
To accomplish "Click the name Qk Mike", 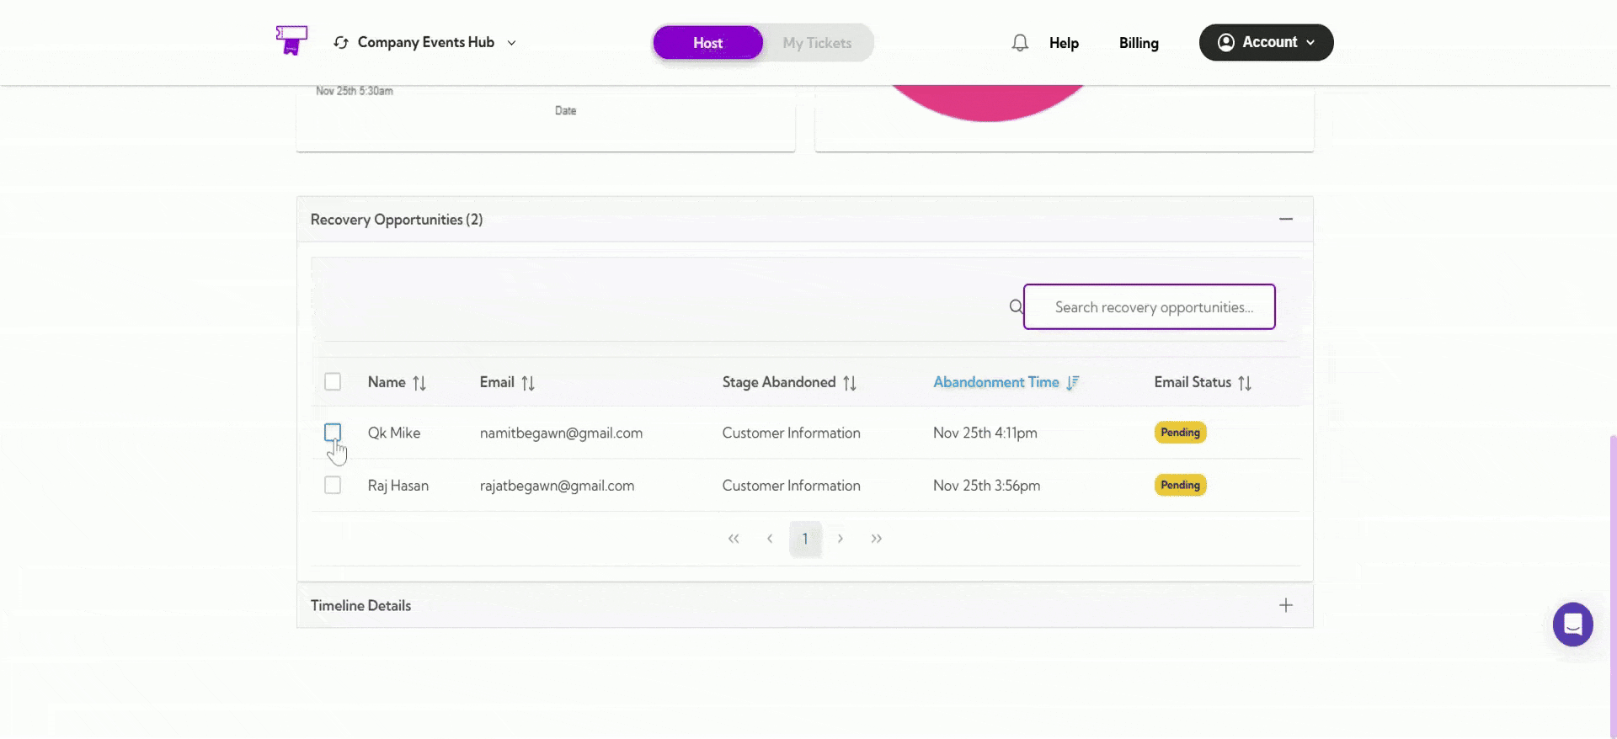I will pyautogui.click(x=394, y=433).
